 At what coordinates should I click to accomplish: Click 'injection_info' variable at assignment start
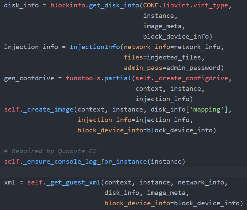[x=31, y=47]
